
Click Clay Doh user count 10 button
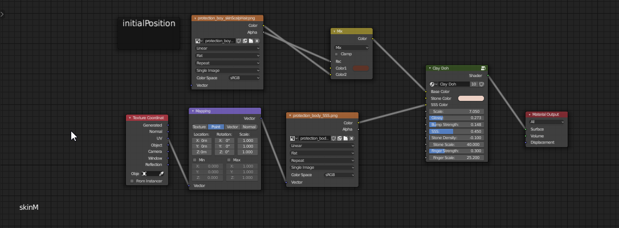[474, 84]
